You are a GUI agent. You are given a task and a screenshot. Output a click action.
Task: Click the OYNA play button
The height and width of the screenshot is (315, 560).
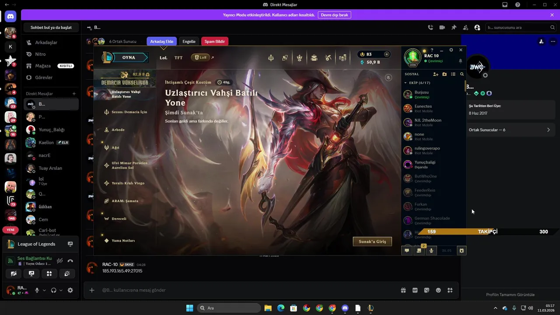(x=129, y=57)
